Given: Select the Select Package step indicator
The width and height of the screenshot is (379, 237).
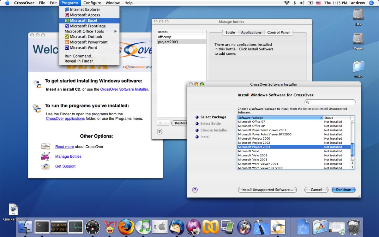Looking at the screenshot, I should tap(214, 117).
